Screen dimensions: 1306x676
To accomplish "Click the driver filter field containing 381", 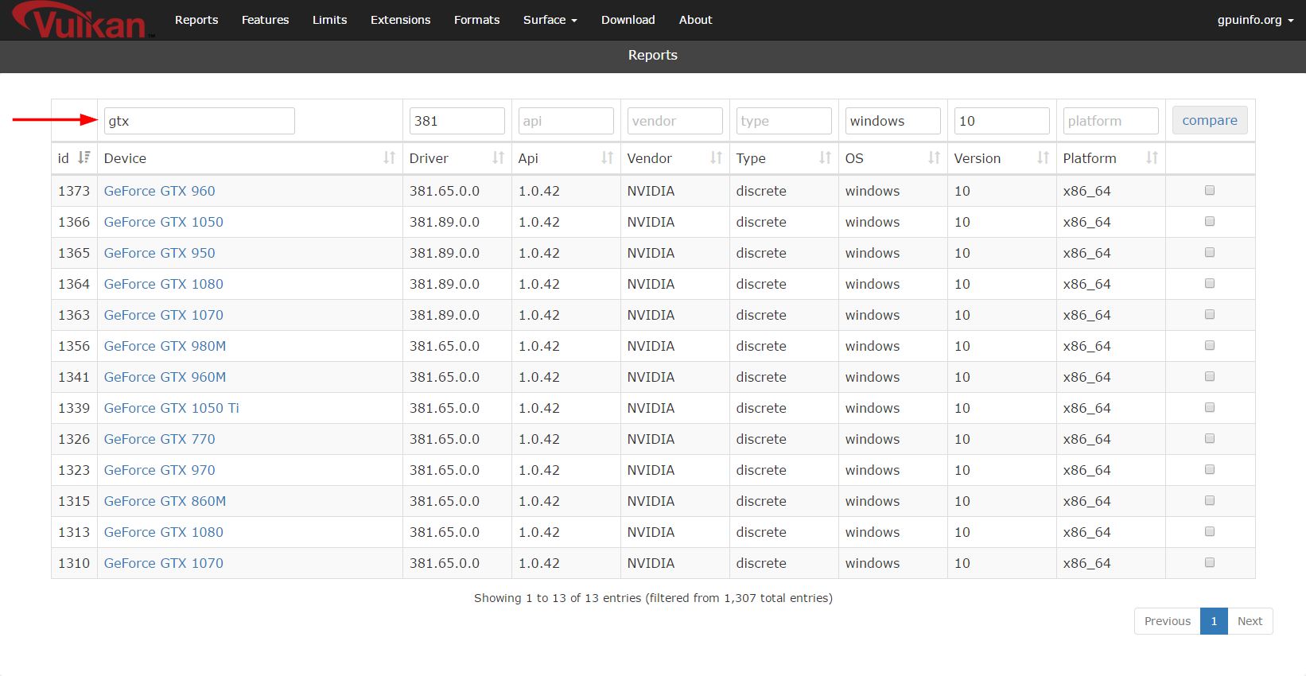I will click(x=457, y=121).
